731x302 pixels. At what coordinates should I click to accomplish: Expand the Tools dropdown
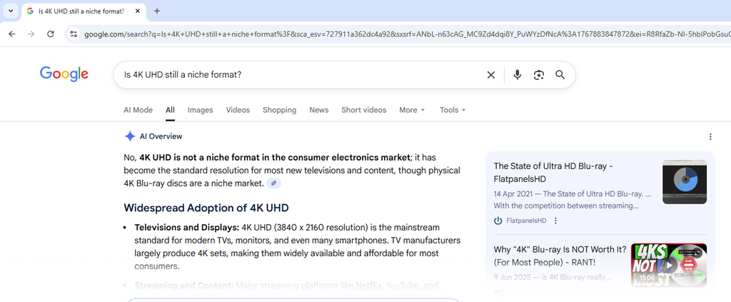[453, 110]
